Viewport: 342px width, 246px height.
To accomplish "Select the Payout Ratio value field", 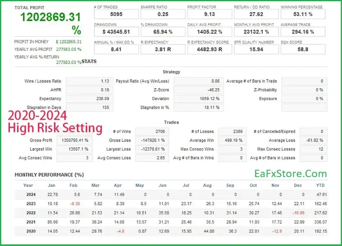I will point(199,81).
